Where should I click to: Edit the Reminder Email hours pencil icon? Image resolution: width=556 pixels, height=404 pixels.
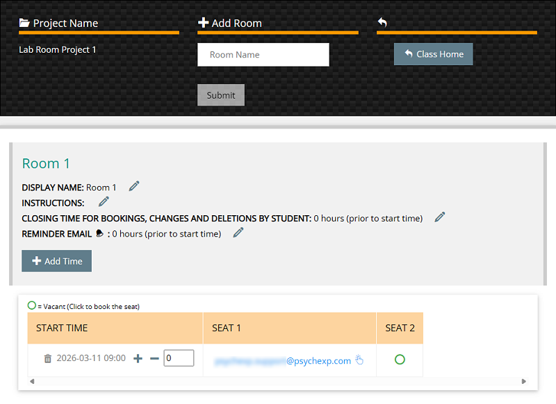(x=238, y=233)
